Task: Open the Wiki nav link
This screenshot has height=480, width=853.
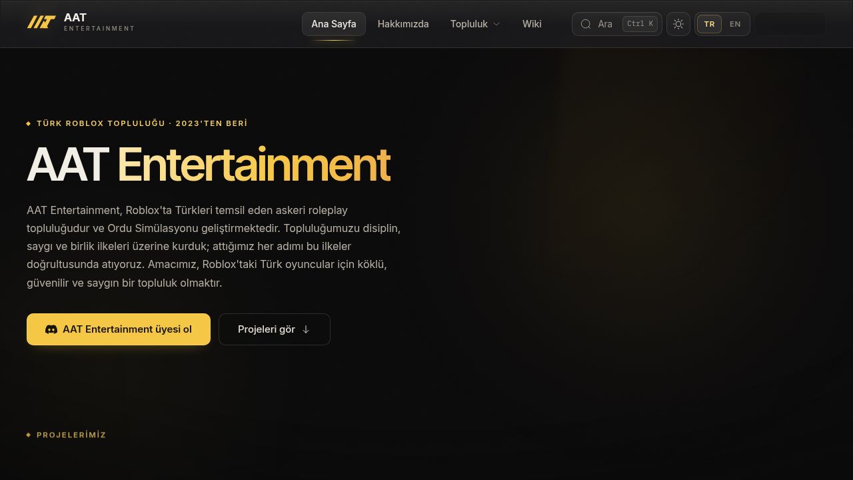Action: click(x=532, y=24)
